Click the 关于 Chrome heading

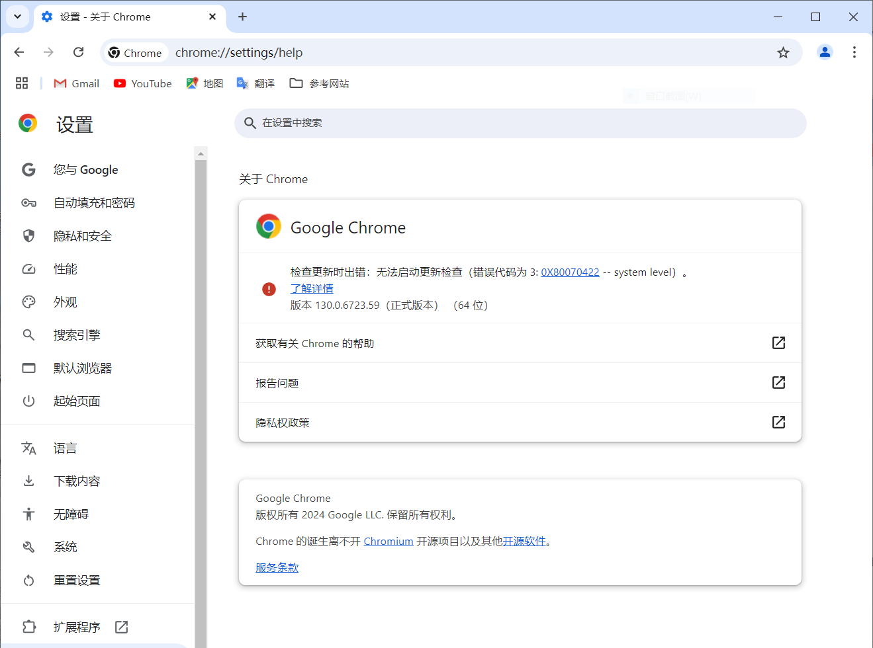click(x=273, y=179)
